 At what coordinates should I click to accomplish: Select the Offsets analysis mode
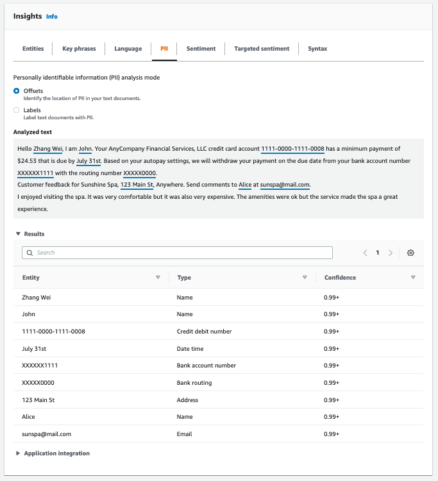pos(17,91)
